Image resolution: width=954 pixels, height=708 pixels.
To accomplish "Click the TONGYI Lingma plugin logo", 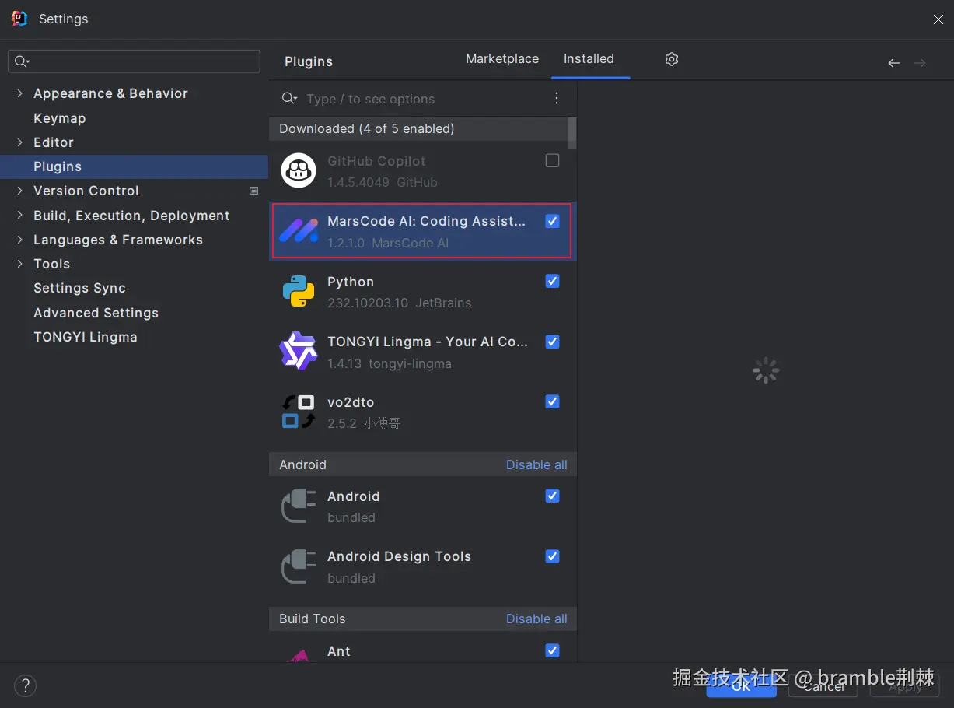I will [x=299, y=351].
